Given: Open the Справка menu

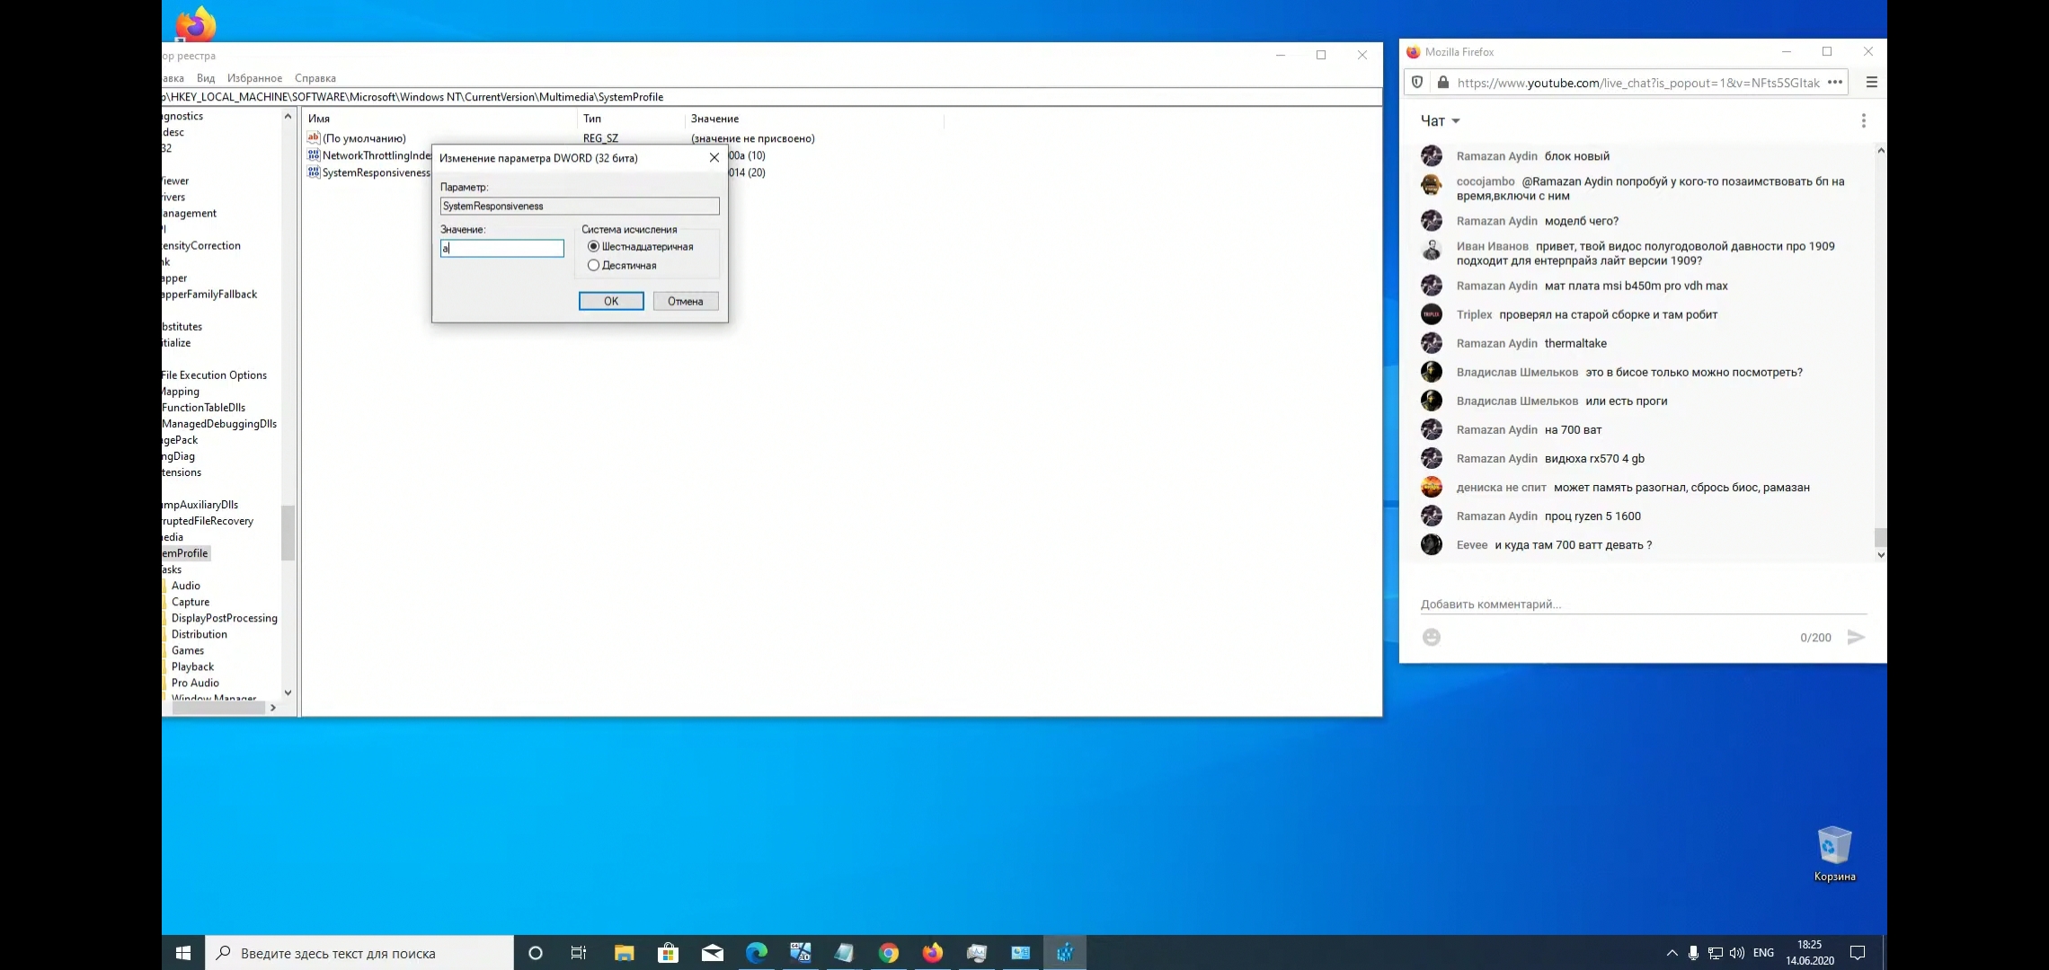Looking at the screenshot, I should (x=315, y=78).
